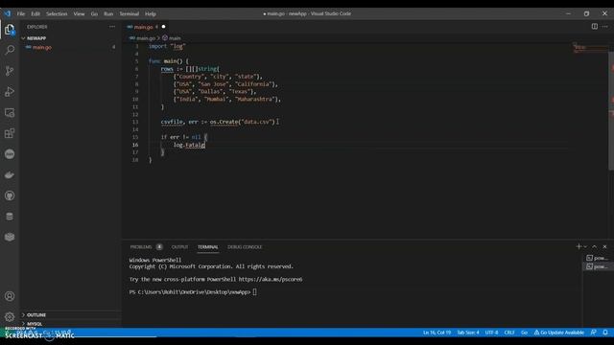Open the Docker whale icon view
Screen dimensions: 614x345
click(10, 174)
